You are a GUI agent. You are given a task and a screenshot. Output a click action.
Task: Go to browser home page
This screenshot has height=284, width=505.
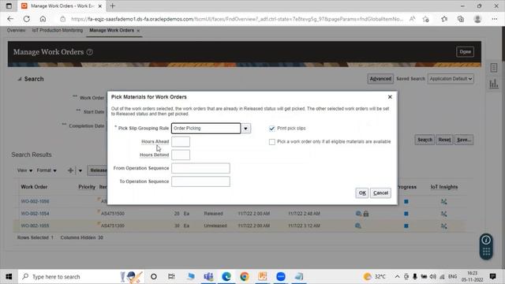(x=43, y=19)
